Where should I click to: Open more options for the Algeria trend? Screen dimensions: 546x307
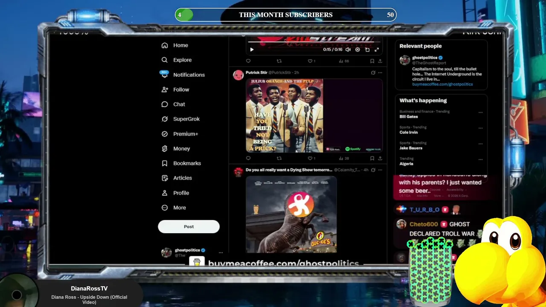click(x=481, y=159)
